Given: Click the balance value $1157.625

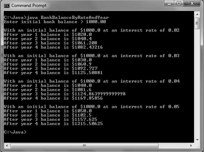Looking at the screenshot, I should point(85,119).
